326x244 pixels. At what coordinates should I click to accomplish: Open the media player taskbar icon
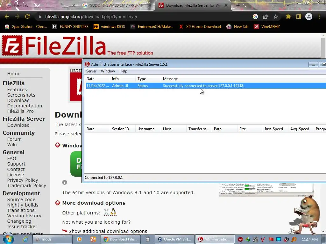tap(79, 239)
